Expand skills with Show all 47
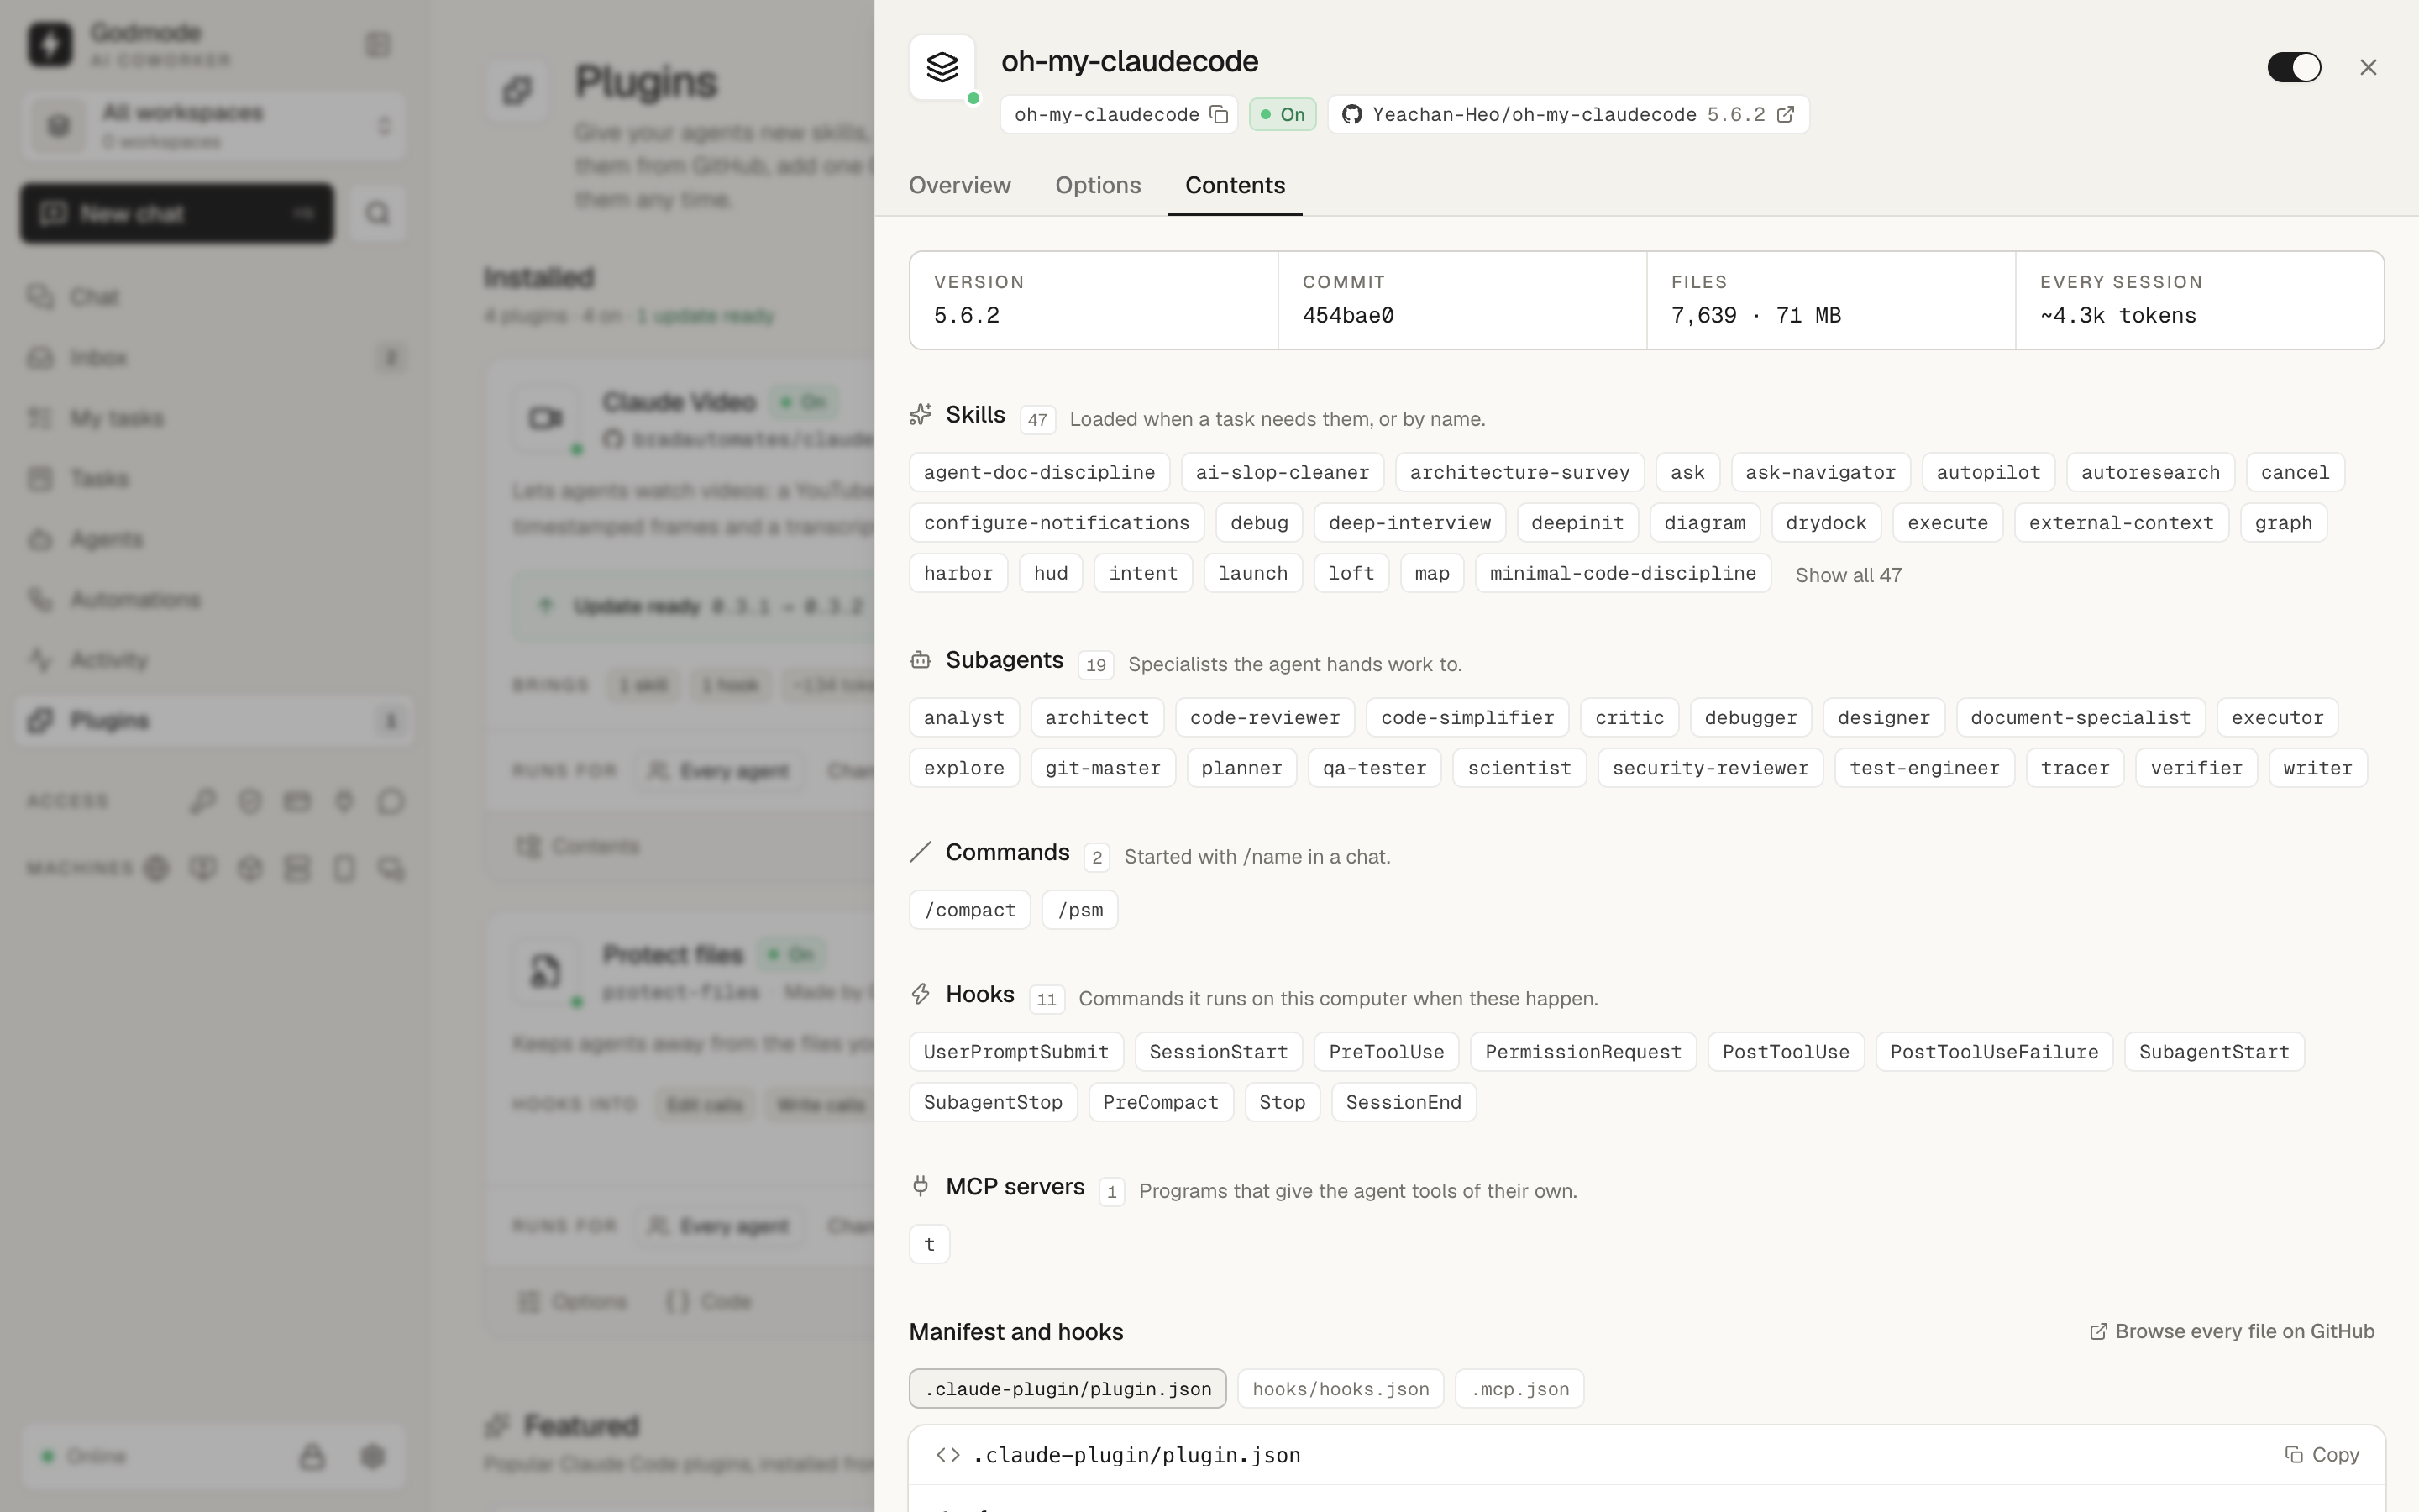This screenshot has width=2419, height=1512. pyautogui.click(x=1848, y=575)
